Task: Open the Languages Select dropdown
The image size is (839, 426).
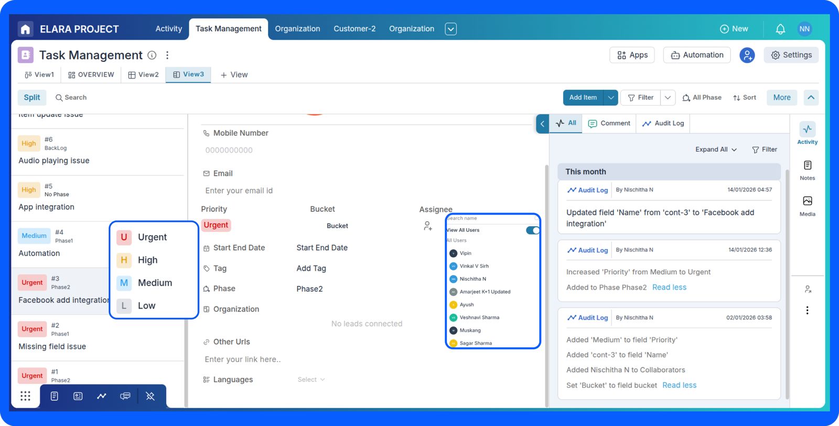Action: click(x=311, y=380)
